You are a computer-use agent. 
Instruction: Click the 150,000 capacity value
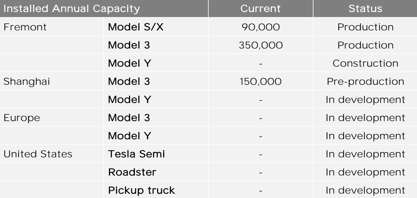261,81
